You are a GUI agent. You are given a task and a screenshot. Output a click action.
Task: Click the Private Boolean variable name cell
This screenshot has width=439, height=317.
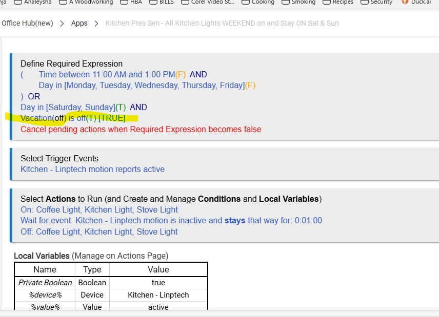coord(45,283)
